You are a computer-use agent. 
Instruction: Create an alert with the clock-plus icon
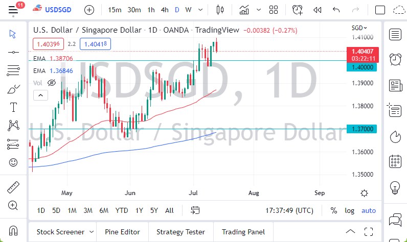pos(298,10)
